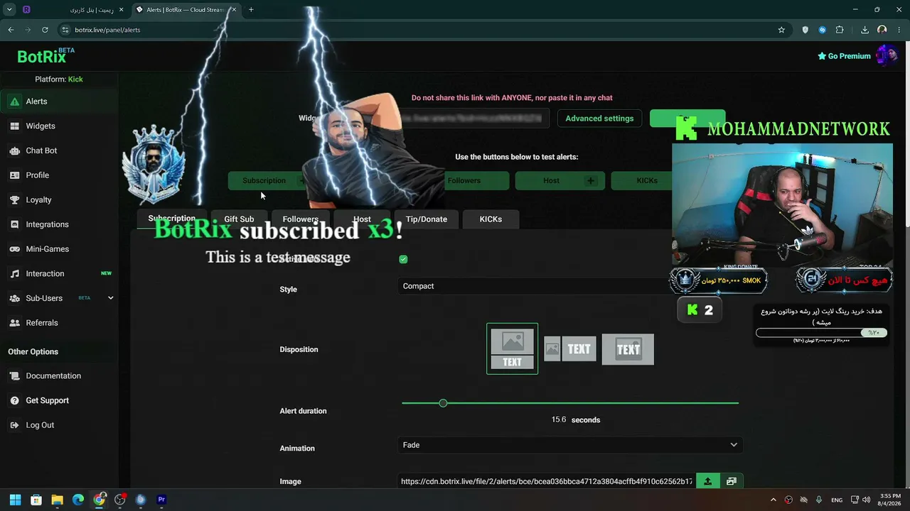Switch to the Followers tab
Viewport: 910px width, 511px height.
[300, 219]
